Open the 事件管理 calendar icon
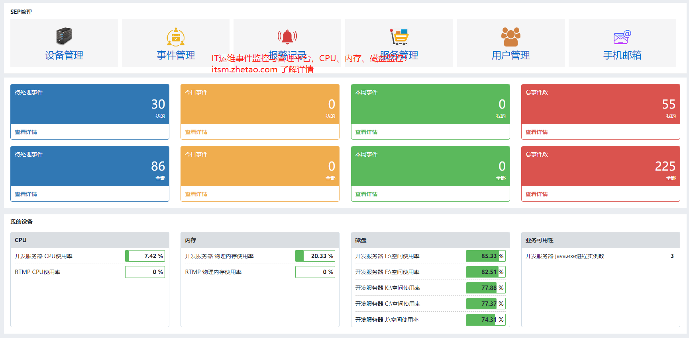 point(176,37)
